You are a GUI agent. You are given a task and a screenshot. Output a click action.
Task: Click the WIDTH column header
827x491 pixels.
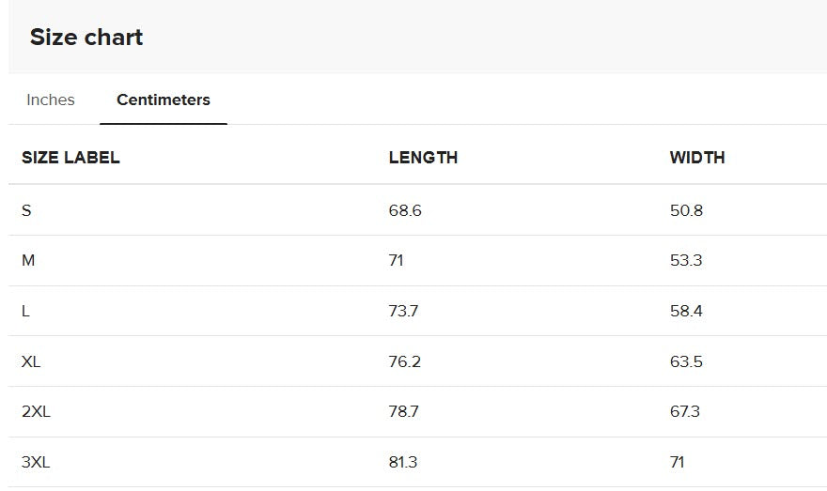pos(697,158)
